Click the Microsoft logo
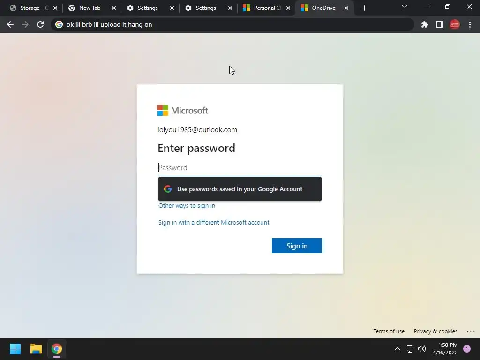This screenshot has width=480, height=360. (183, 110)
